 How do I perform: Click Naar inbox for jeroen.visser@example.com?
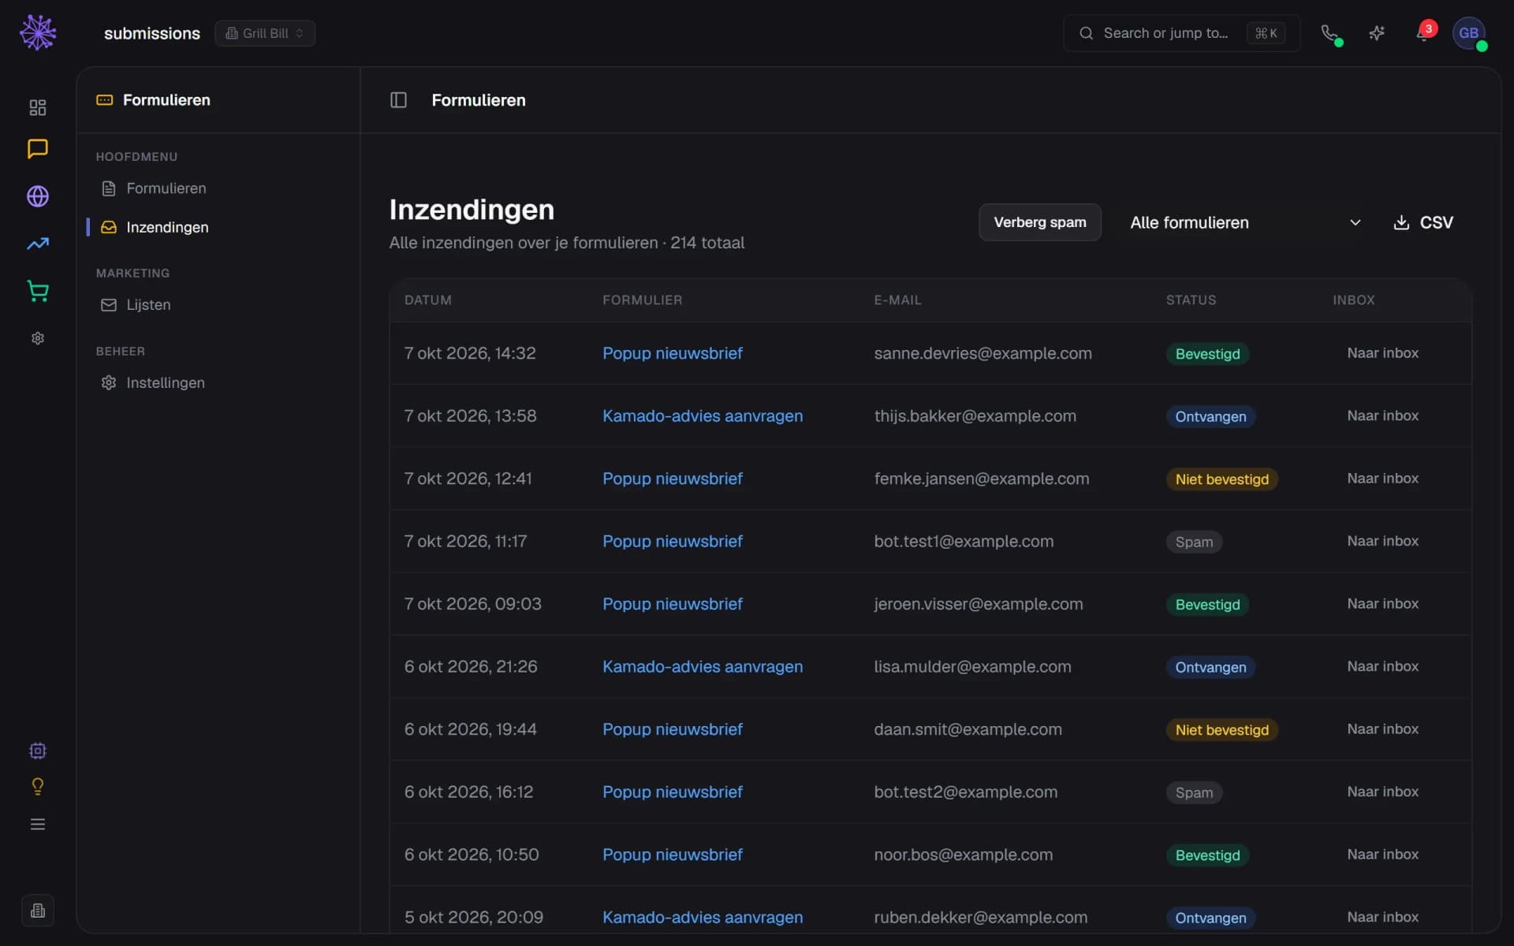click(x=1382, y=604)
